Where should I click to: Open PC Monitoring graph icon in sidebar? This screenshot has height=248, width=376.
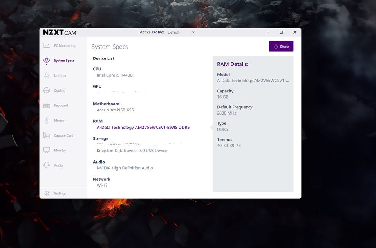coord(47,45)
